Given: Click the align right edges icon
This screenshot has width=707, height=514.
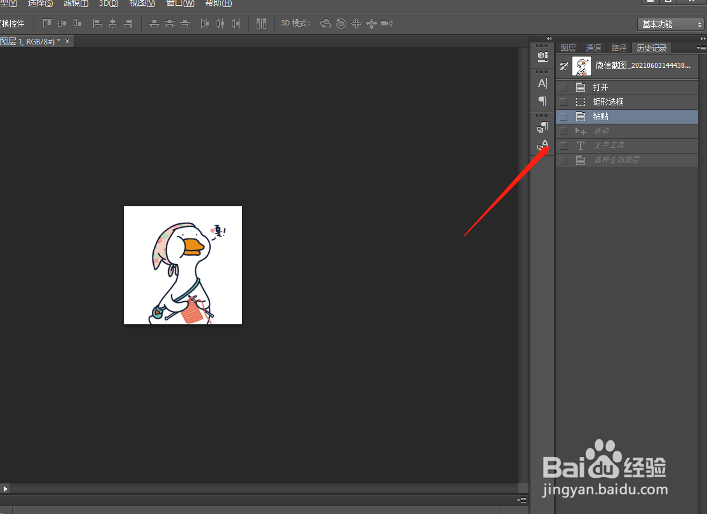Looking at the screenshot, I should [x=128, y=23].
